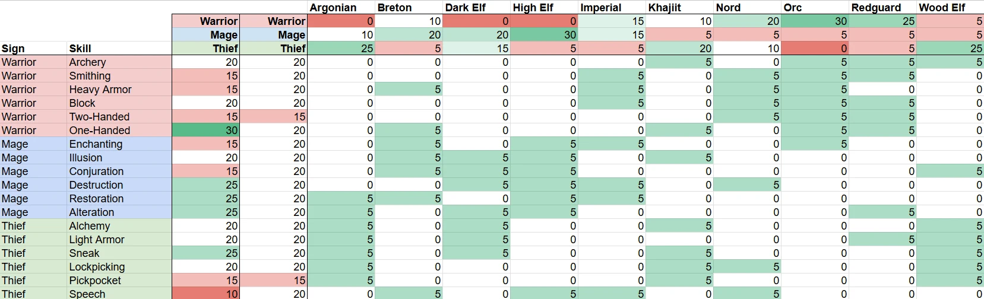Click the Archery skill name cell
The height and width of the screenshot is (299, 984).
[119, 62]
